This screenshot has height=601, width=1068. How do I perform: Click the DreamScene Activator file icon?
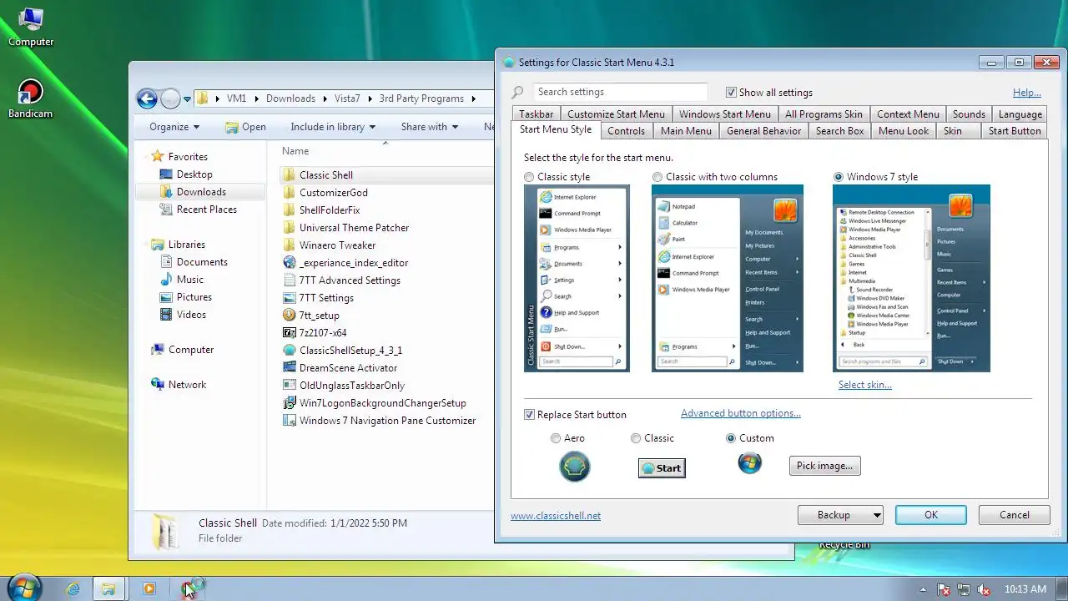[290, 367]
